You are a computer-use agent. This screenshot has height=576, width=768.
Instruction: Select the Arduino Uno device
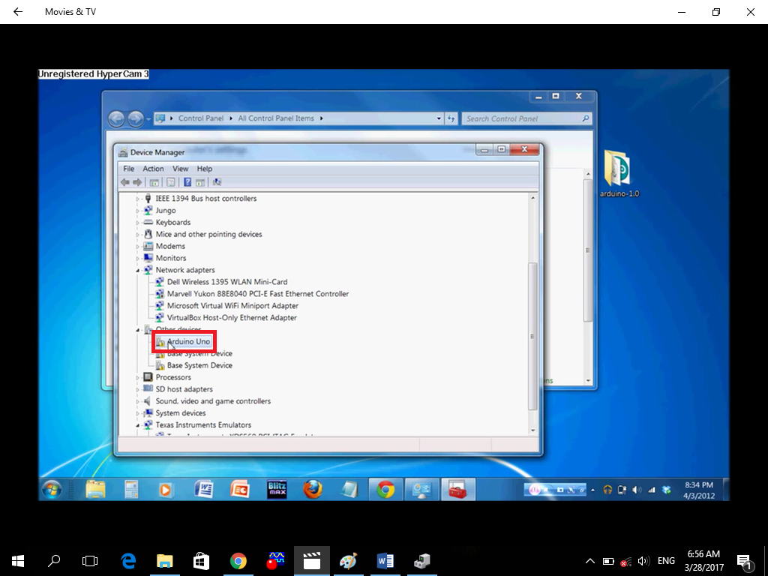pos(188,341)
